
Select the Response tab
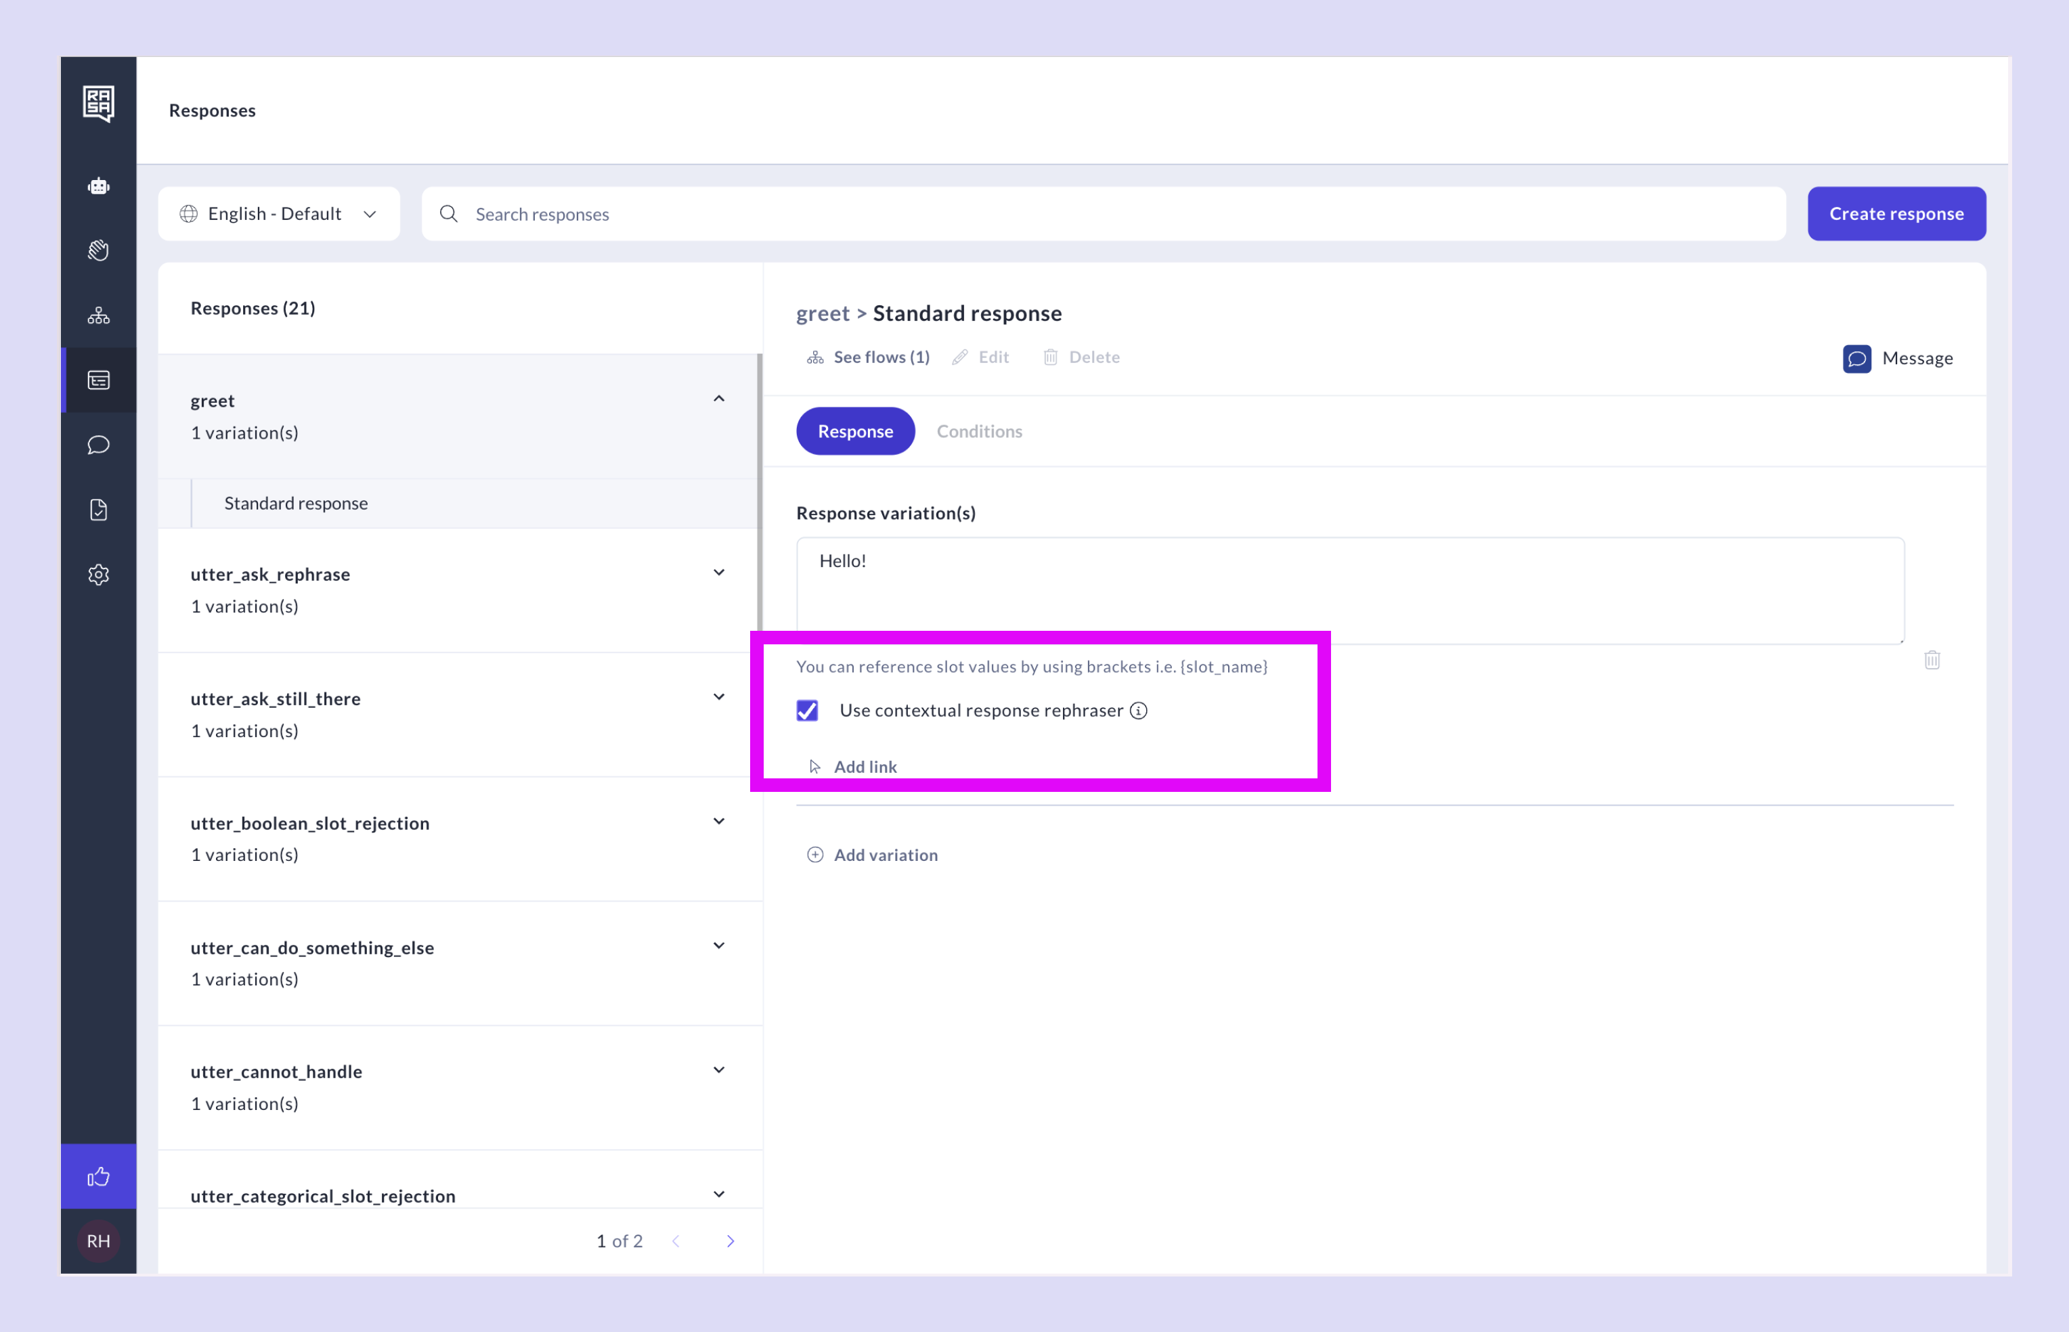tap(854, 430)
